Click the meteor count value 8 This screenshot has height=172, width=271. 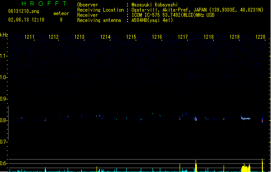pos(61,20)
